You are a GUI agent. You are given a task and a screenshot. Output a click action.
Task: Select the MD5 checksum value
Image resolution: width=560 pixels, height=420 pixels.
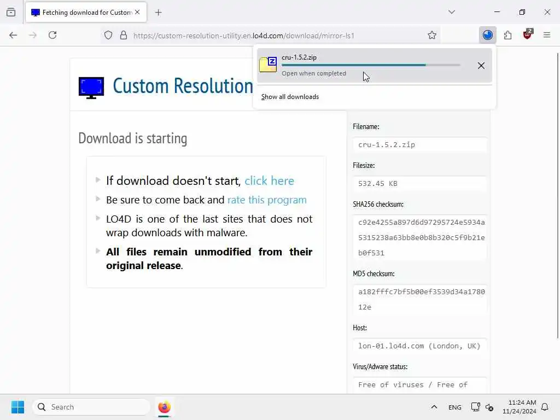pyautogui.click(x=419, y=299)
